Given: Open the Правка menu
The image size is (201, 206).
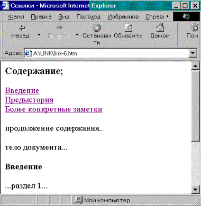Looking at the screenshot, I should point(41,17).
